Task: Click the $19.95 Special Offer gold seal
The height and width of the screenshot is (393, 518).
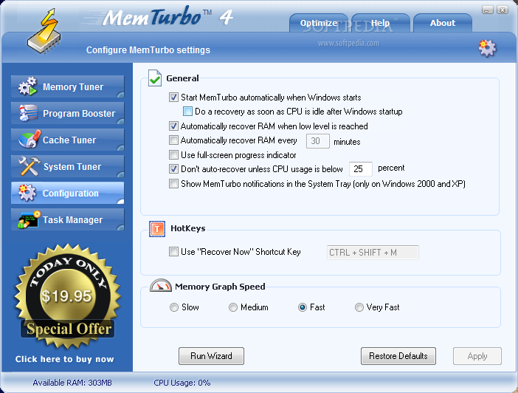Action: click(x=67, y=296)
